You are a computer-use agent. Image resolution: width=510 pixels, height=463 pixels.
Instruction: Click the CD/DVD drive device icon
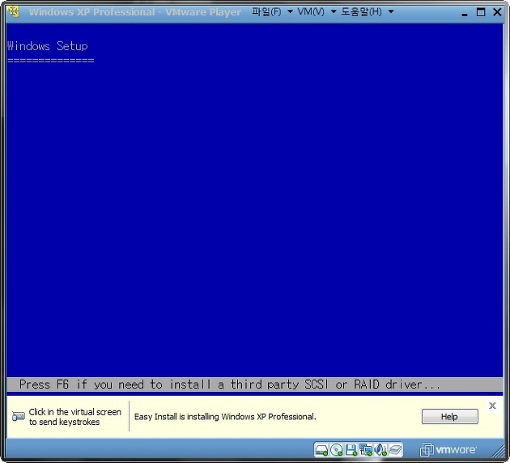click(336, 450)
